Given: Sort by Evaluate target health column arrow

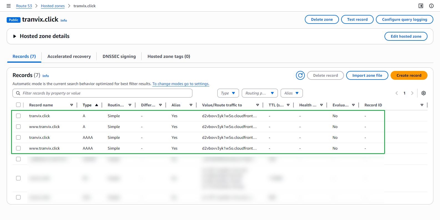Looking at the screenshot, I should 353,105.
